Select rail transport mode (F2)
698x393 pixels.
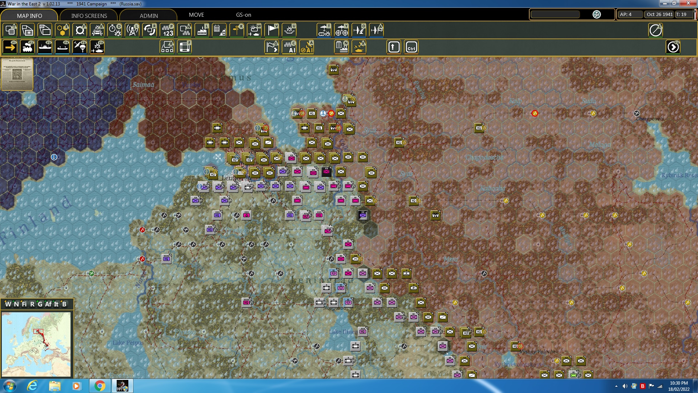tap(27, 47)
